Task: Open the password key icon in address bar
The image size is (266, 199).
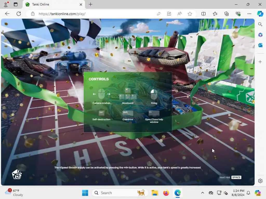Action: [x=159, y=14]
